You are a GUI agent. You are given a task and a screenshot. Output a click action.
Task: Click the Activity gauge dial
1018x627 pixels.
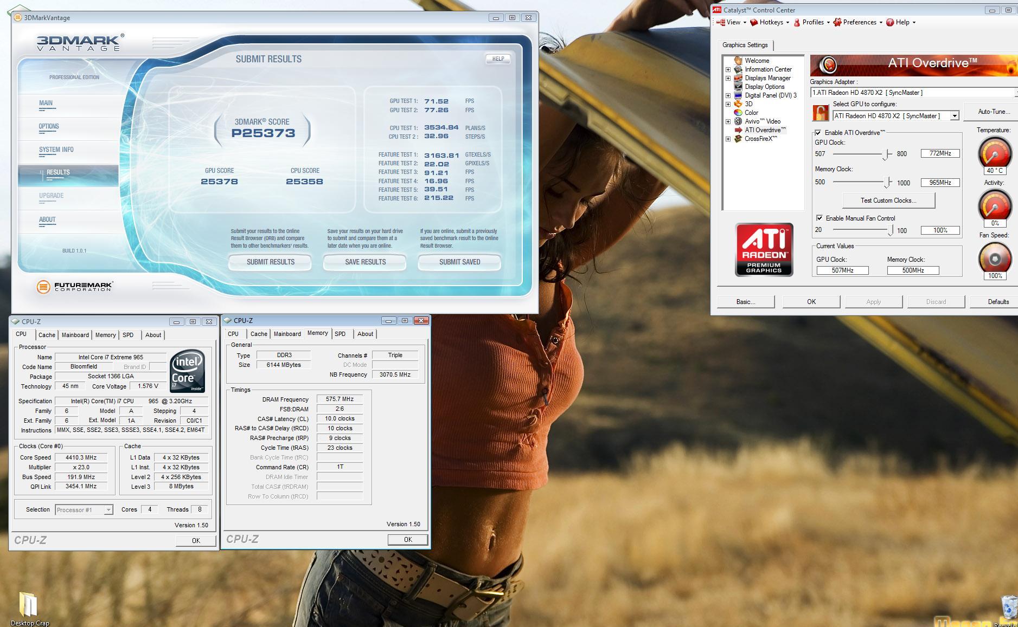tap(994, 205)
